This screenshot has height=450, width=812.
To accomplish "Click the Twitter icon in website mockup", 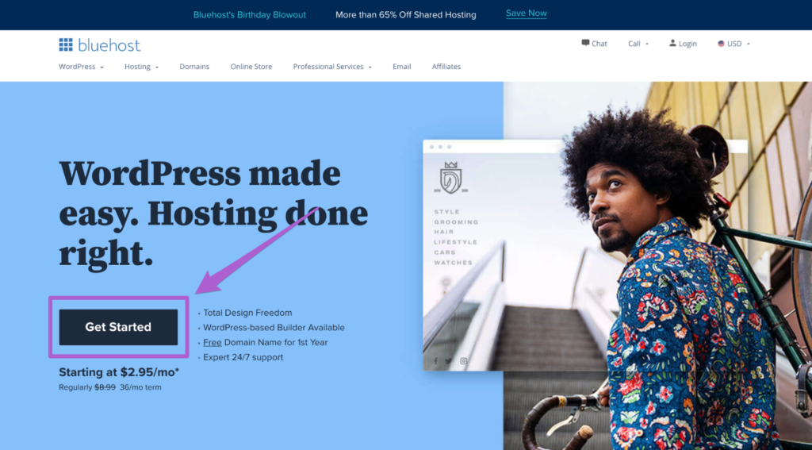I will [x=449, y=361].
